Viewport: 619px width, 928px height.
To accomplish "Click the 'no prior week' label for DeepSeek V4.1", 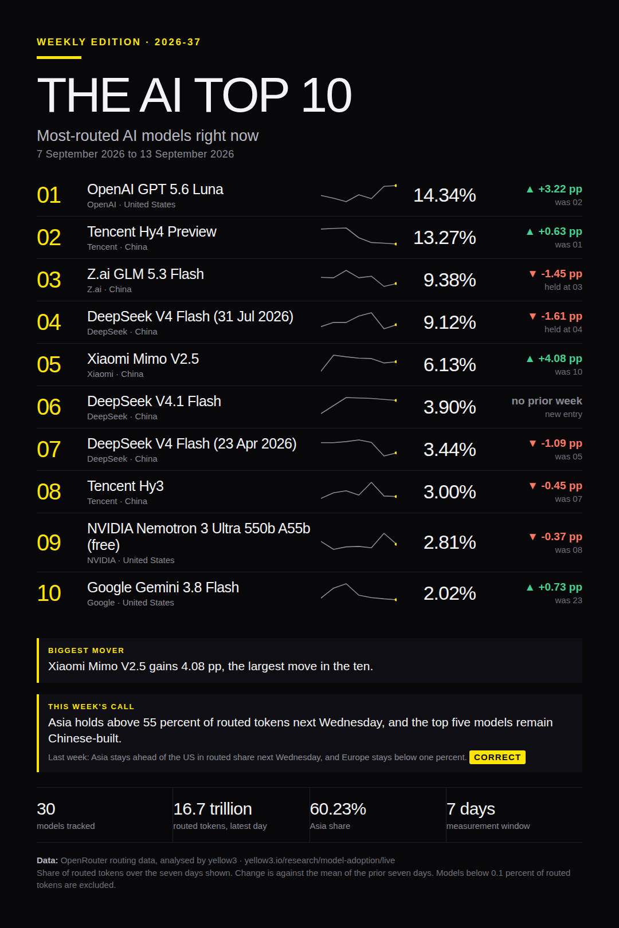I will [547, 401].
